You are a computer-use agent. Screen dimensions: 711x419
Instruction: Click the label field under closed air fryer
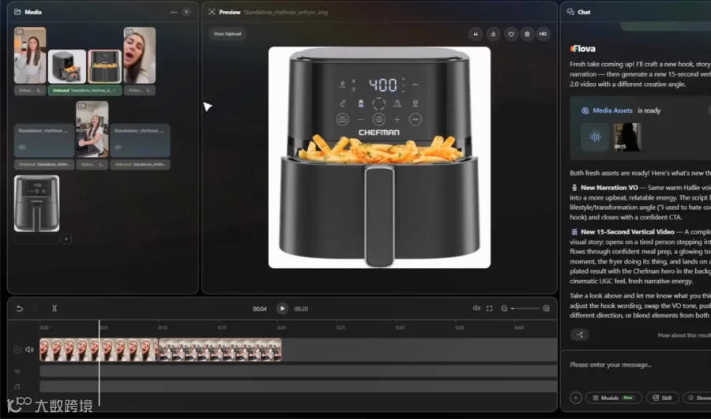(36, 239)
